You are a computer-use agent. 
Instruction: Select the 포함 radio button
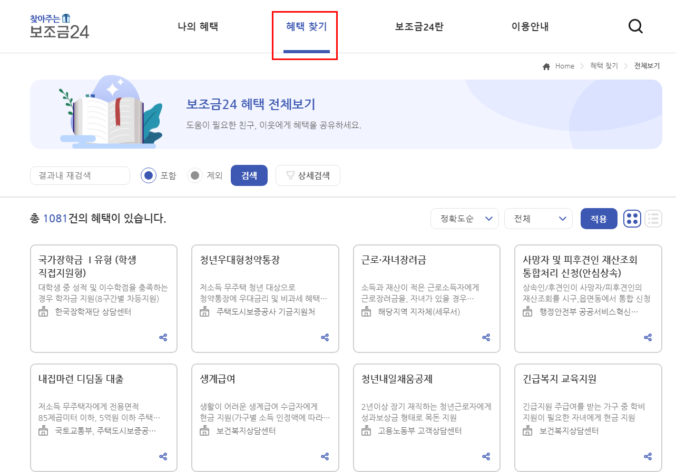click(x=149, y=175)
